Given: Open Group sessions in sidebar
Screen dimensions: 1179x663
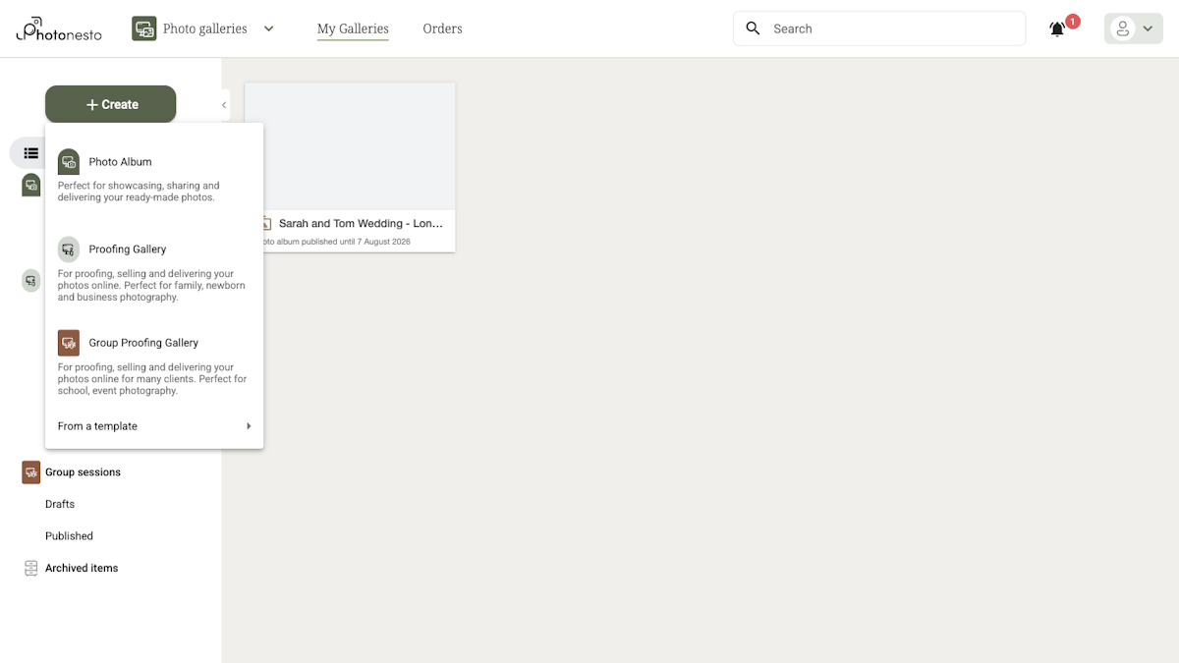Looking at the screenshot, I should coord(83,472).
